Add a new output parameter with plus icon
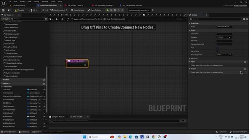 (245, 69)
